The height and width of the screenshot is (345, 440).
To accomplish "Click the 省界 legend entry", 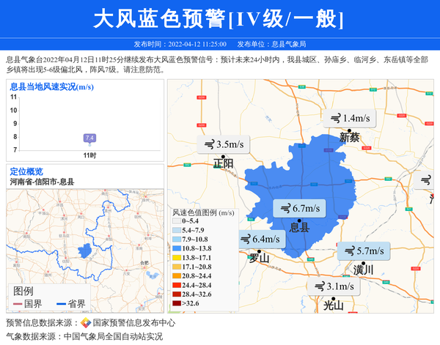I will [70, 304].
